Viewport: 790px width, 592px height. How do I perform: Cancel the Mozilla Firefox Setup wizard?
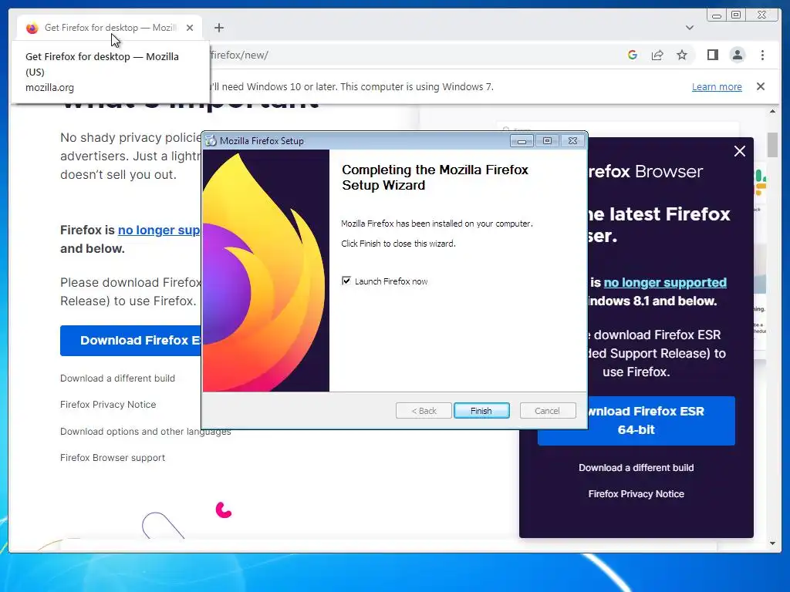pyautogui.click(x=547, y=411)
